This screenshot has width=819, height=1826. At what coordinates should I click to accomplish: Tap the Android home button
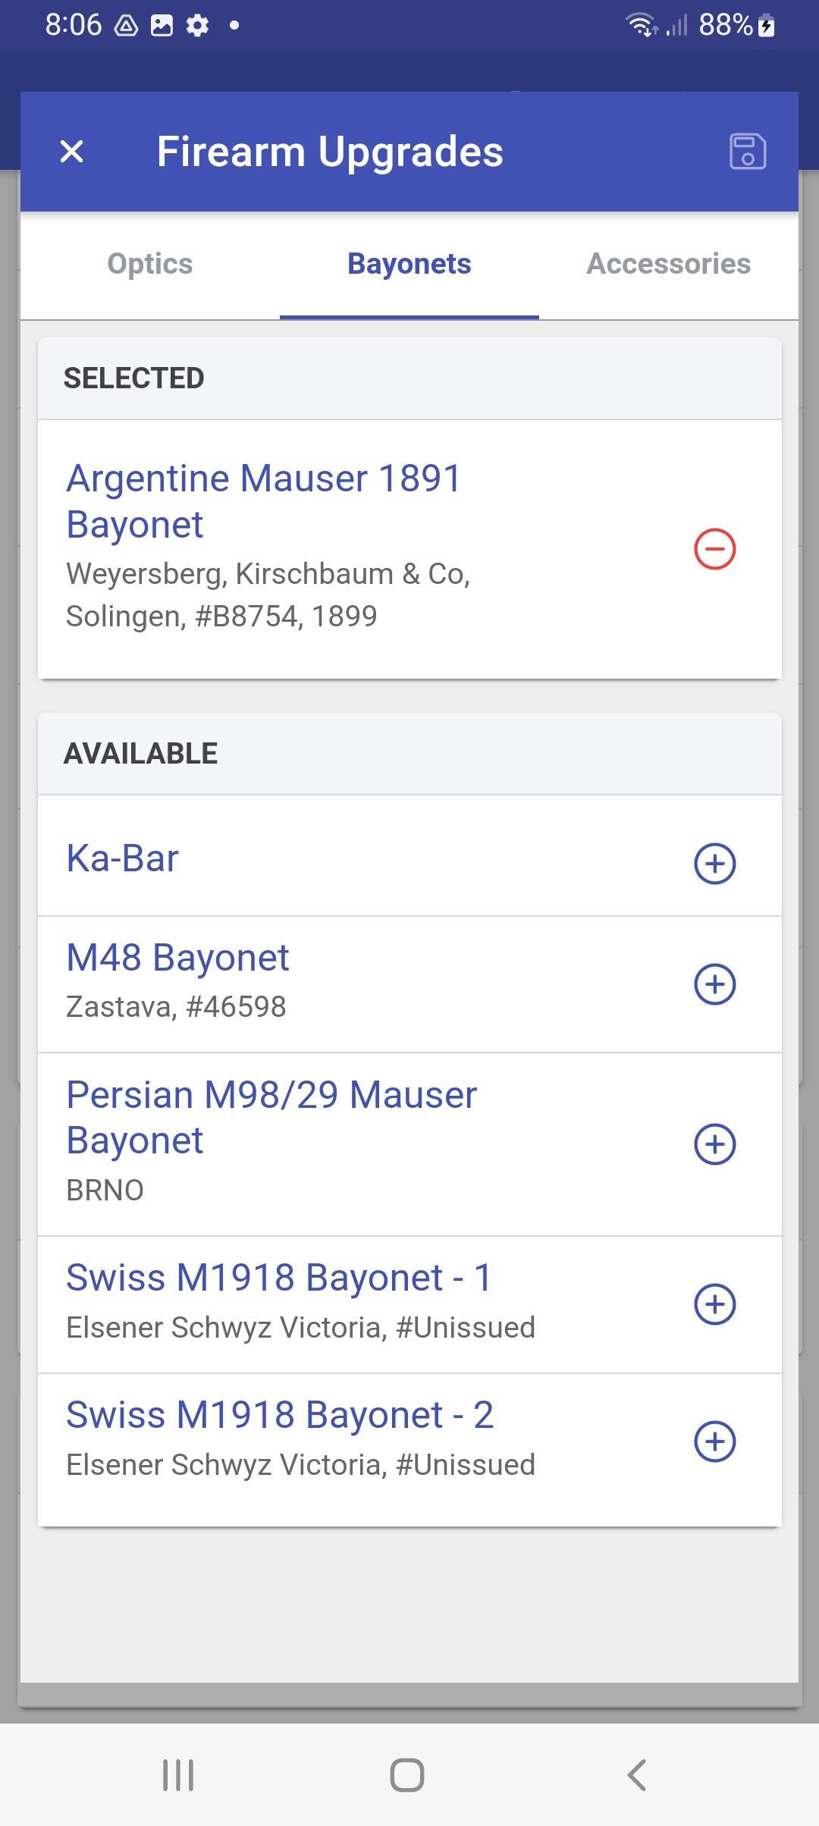coord(407,1775)
